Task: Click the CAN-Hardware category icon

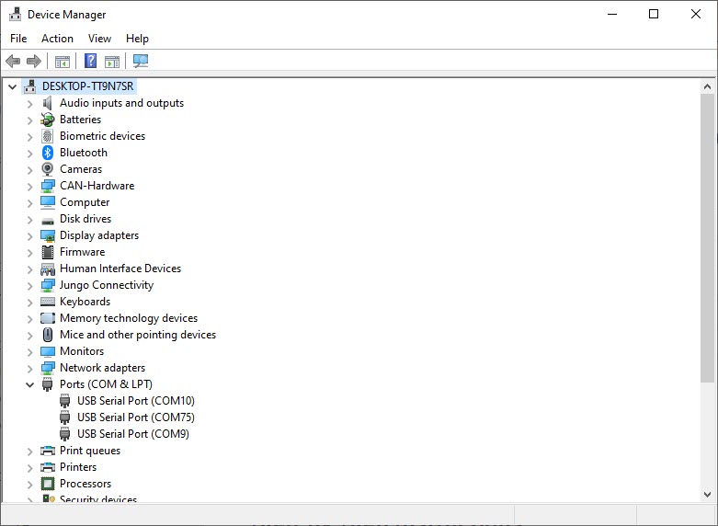Action: coord(48,186)
